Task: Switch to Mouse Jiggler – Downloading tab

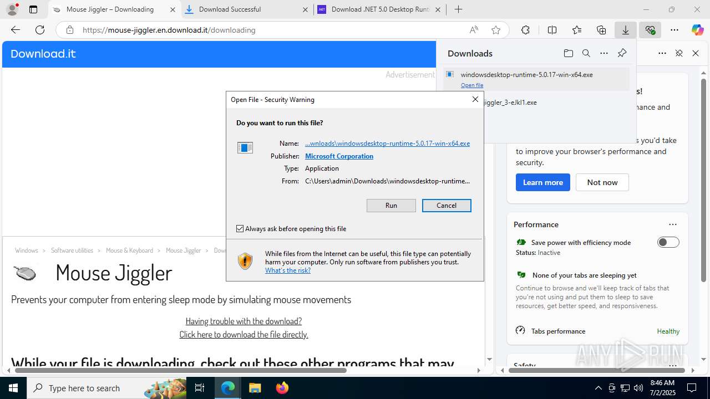Action: [x=109, y=9]
